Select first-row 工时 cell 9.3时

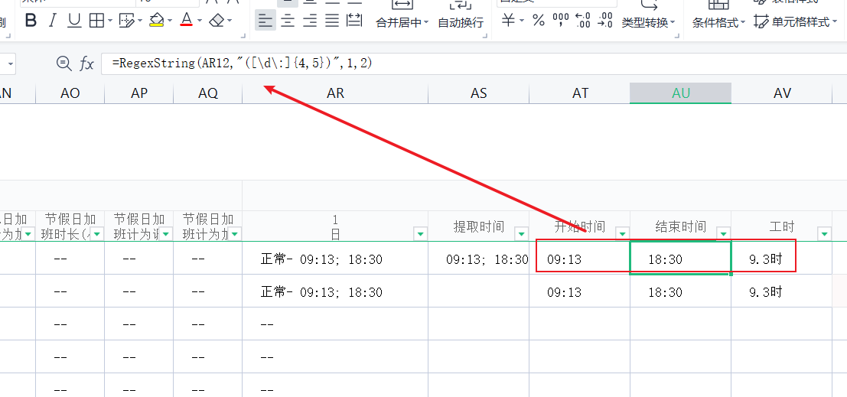(782, 259)
